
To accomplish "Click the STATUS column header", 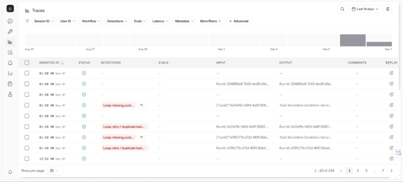I will [84, 62].
